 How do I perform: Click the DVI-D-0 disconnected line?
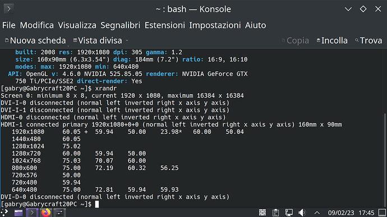(115, 197)
